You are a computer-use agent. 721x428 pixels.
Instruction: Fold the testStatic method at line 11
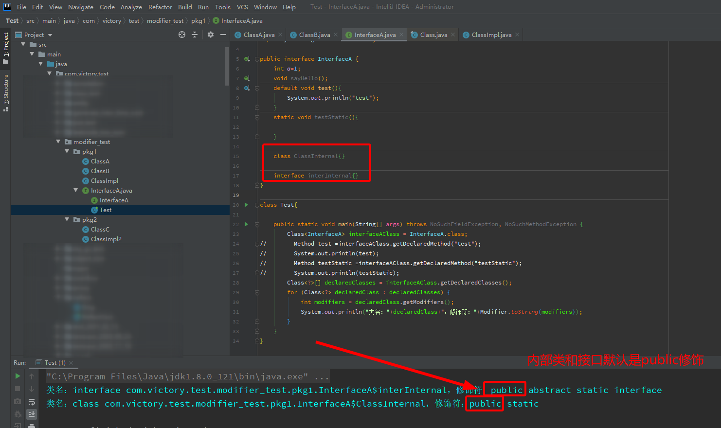257,117
